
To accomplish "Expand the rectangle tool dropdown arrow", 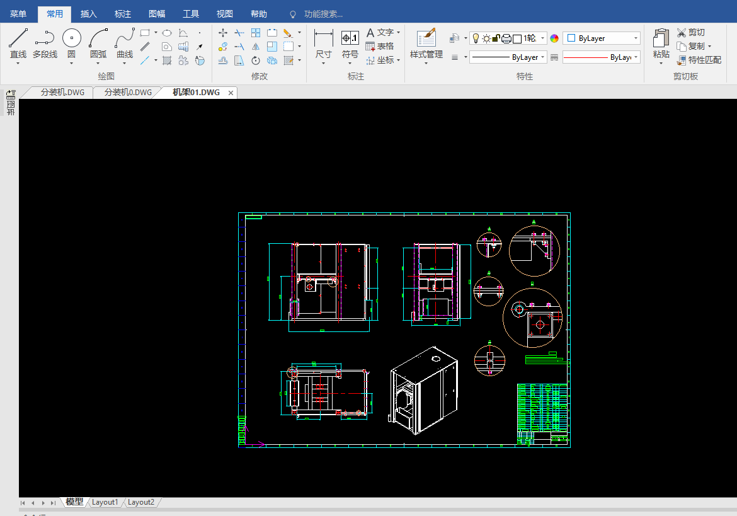I will (x=156, y=33).
